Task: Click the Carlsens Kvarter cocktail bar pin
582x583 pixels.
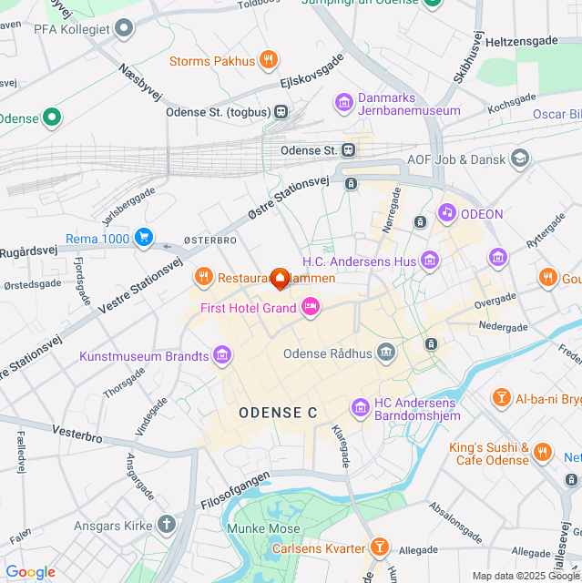Action: [x=380, y=547]
